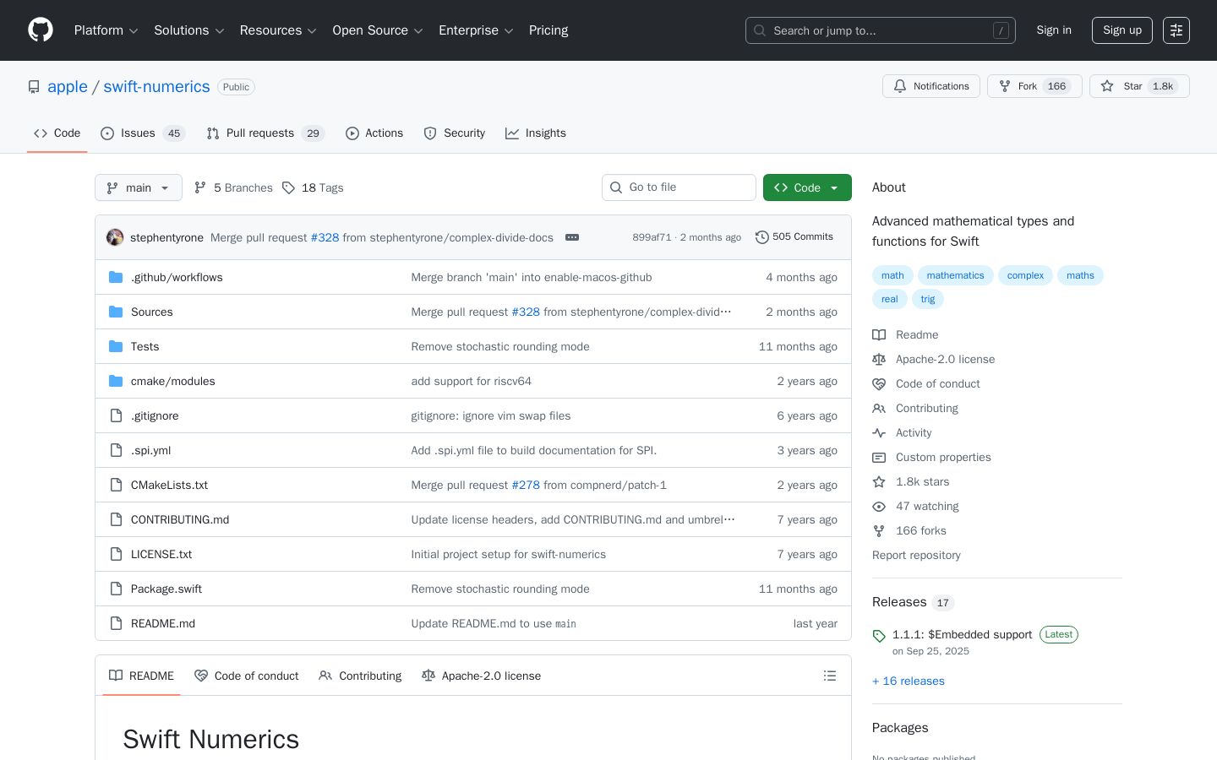The image size is (1217, 760).
Task: Click the repository book icon beside apple
Action: (x=34, y=87)
